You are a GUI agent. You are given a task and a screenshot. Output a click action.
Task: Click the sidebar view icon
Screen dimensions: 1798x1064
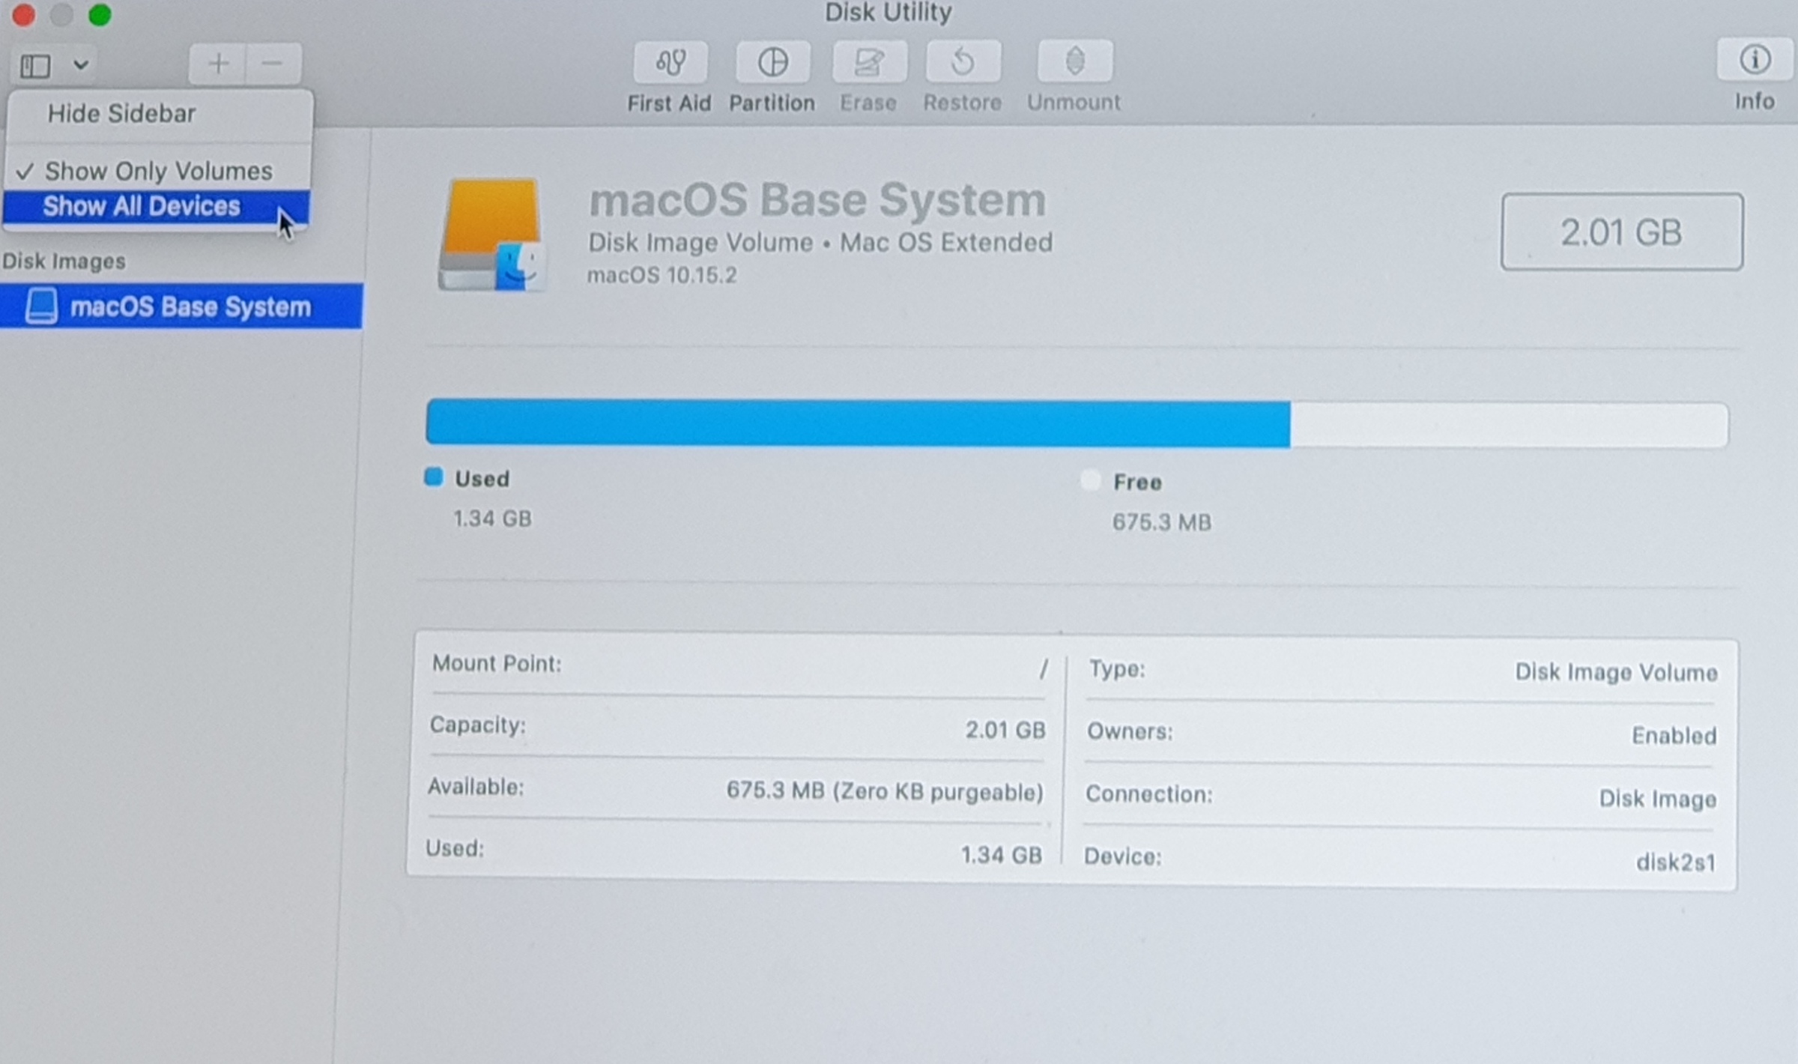[x=35, y=66]
